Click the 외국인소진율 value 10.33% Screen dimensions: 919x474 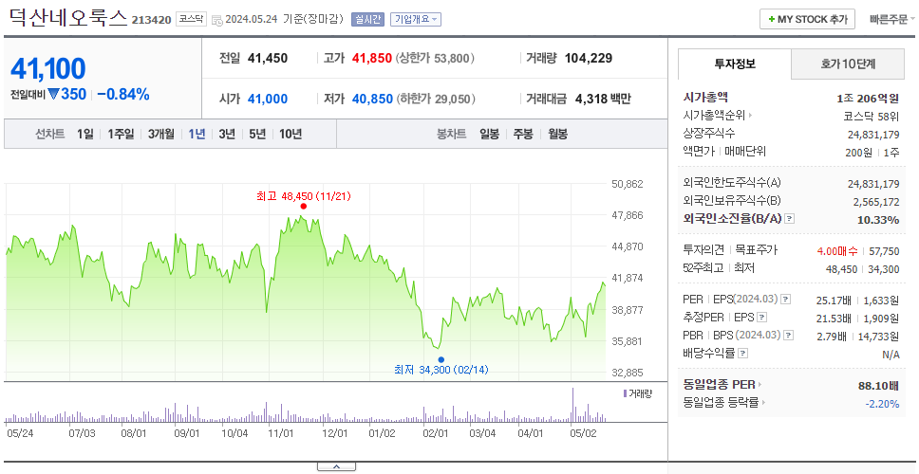(x=879, y=219)
